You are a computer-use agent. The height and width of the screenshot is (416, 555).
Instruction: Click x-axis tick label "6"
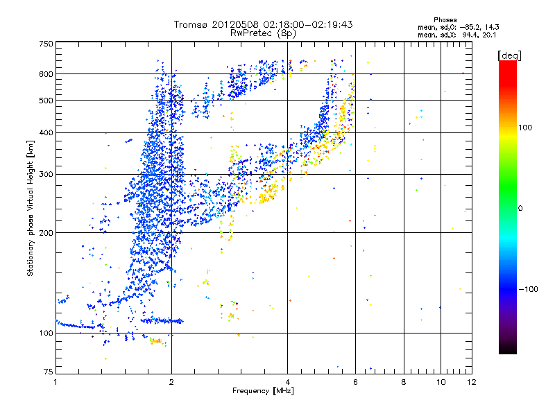[x=355, y=382]
